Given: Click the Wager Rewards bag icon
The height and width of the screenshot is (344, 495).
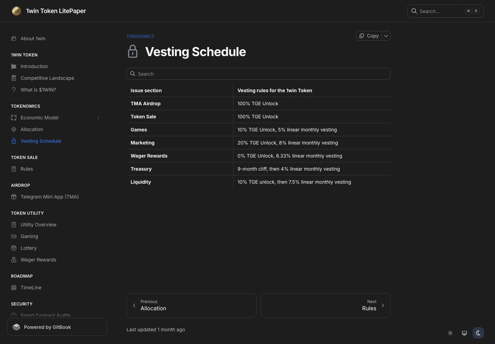Looking at the screenshot, I should (x=14, y=260).
